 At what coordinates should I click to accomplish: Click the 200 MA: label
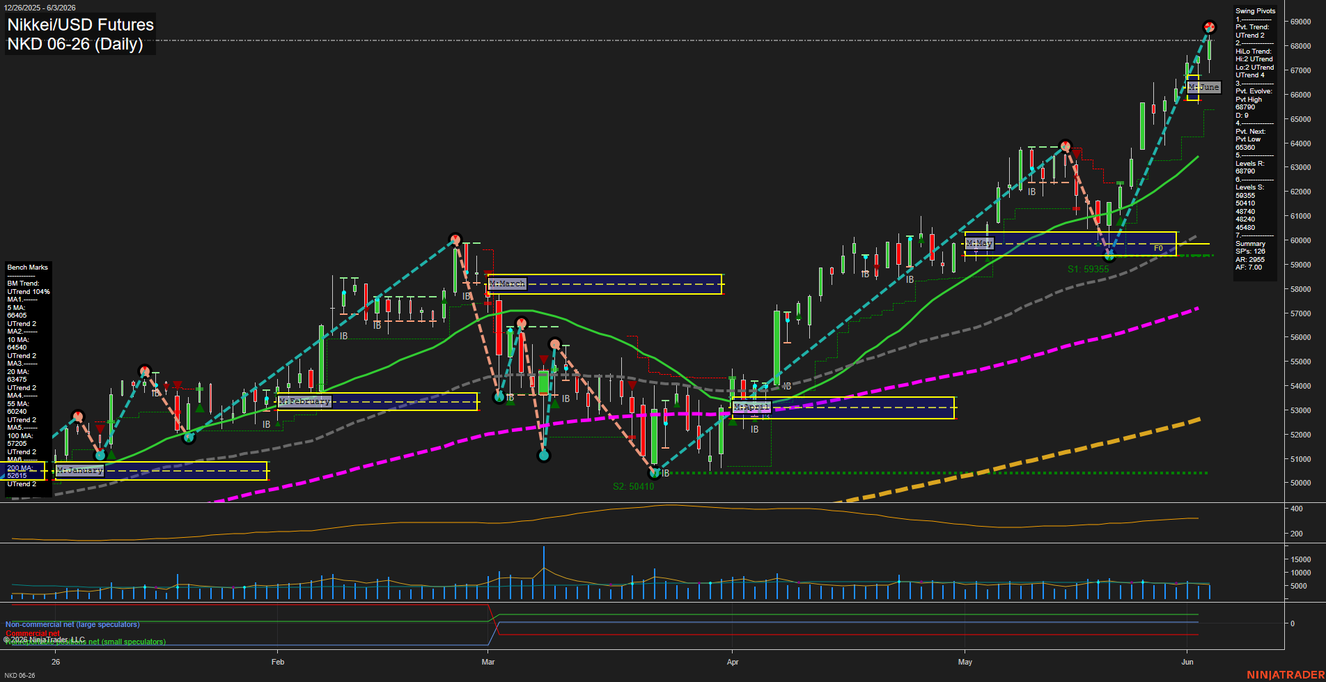tap(19, 468)
